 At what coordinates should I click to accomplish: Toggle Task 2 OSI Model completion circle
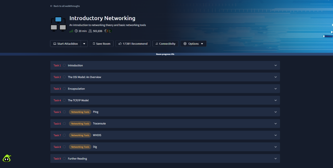click(64, 77)
